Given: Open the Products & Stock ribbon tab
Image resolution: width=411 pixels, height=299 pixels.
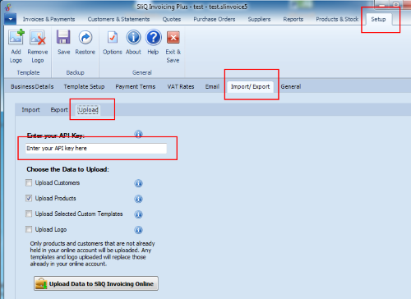Looking at the screenshot, I should point(337,19).
